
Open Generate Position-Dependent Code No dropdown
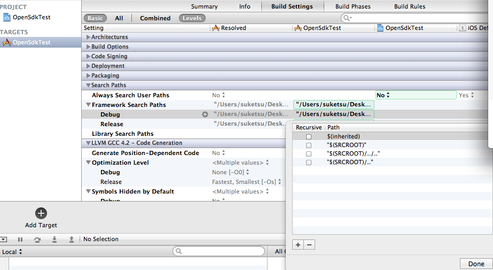pos(218,153)
